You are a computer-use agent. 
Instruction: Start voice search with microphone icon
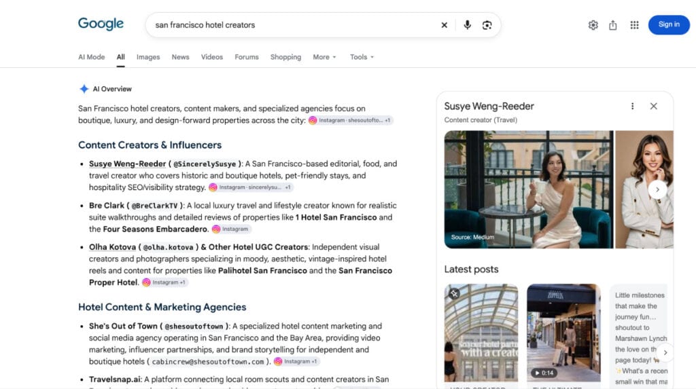click(x=467, y=25)
